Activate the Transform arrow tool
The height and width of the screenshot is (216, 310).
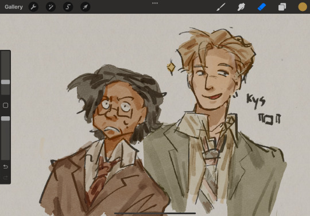[x=86, y=7]
